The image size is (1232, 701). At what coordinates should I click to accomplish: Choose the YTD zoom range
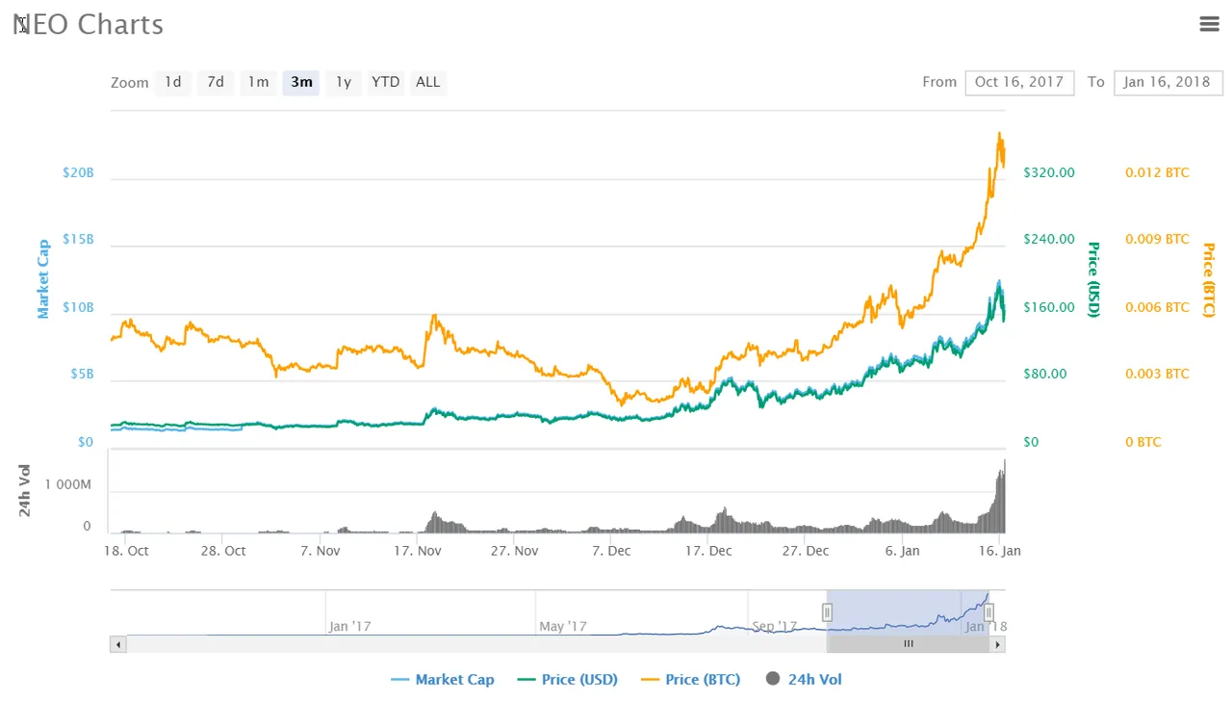[x=385, y=82]
